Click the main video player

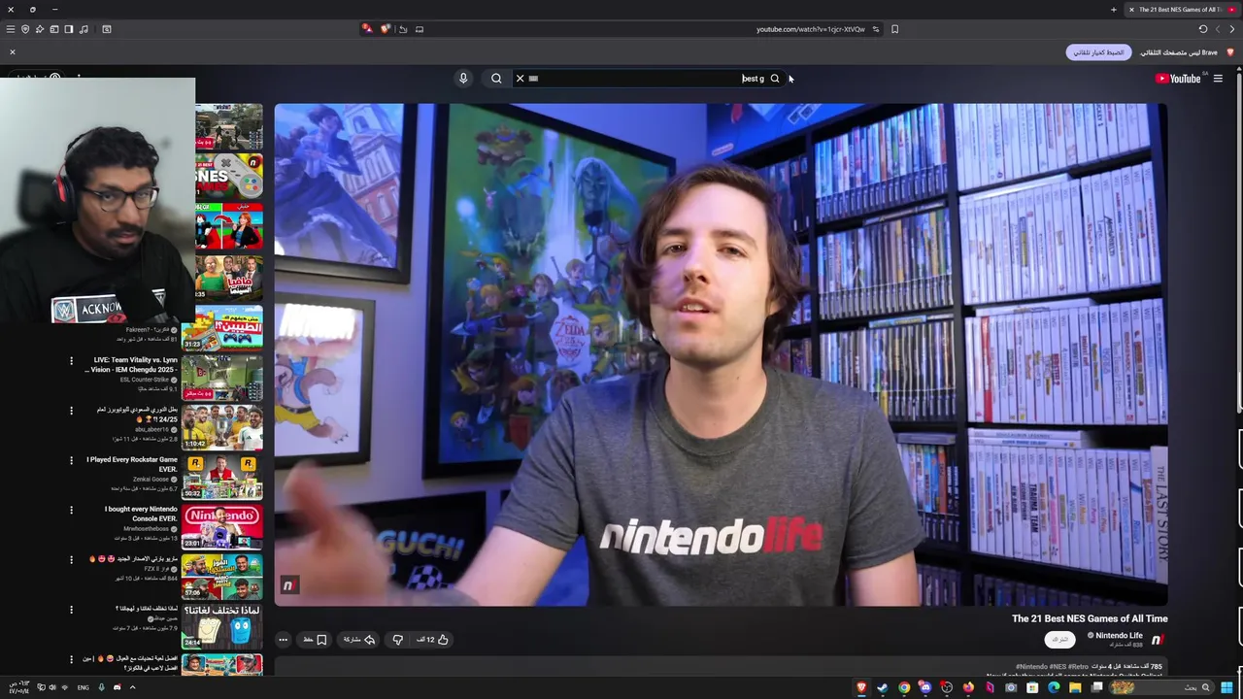coord(721,354)
